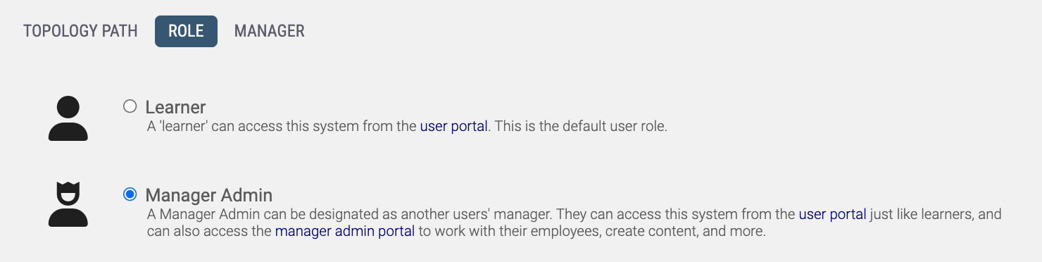This screenshot has height=262, width=1042.
Task: Open the manager admin portal link
Action: [345, 231]
